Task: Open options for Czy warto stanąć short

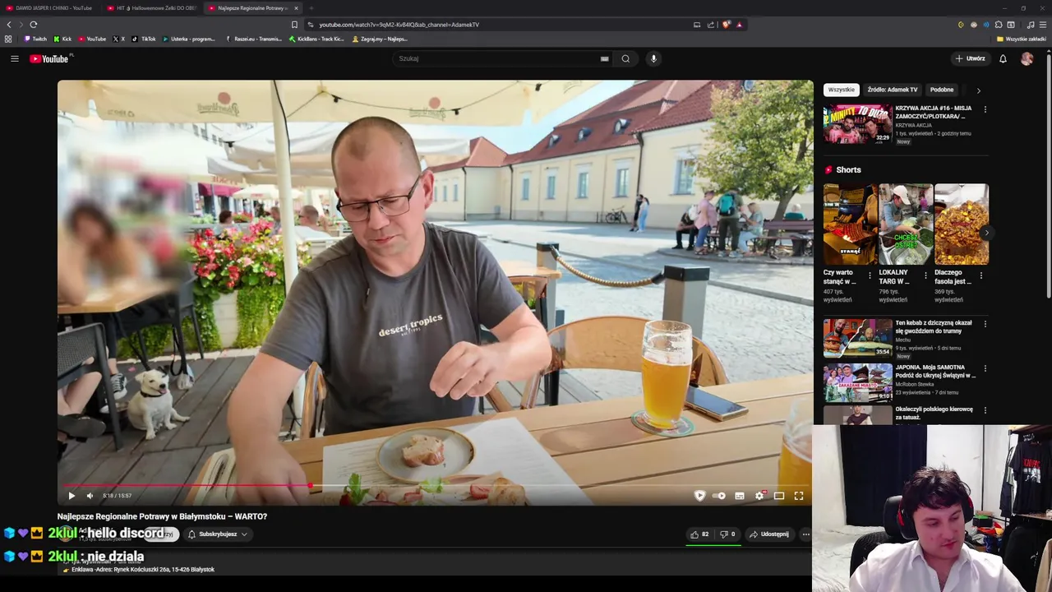Action: coord(870,275)
